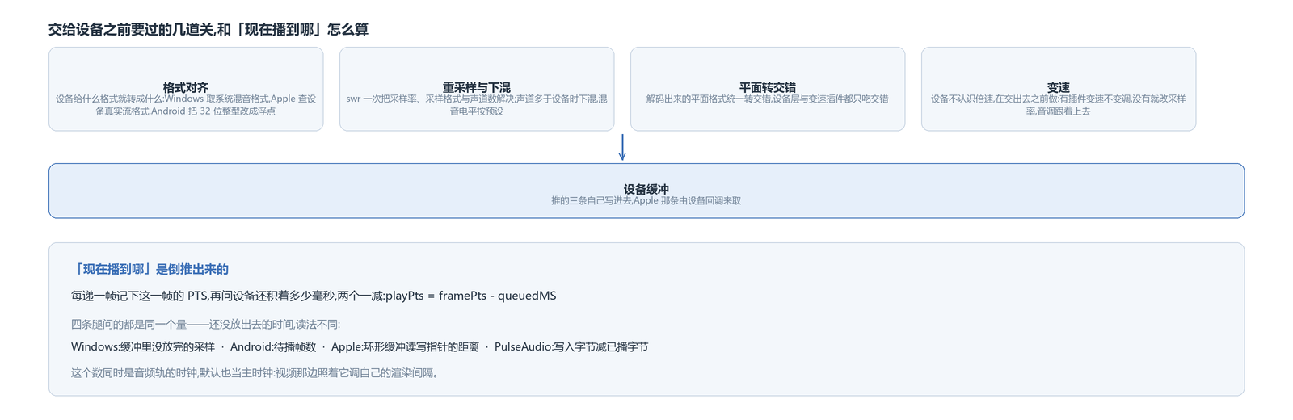Select the 重采样与下混 card heading
Viewport: 1293px width, 420px height.
(x=477, y=87)
